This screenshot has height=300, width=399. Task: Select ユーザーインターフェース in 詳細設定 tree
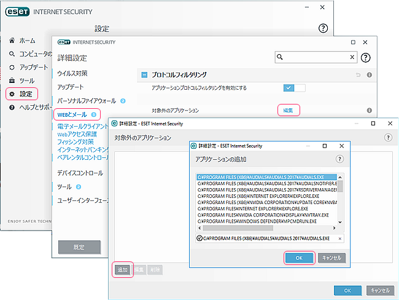[x=83, y=200]
